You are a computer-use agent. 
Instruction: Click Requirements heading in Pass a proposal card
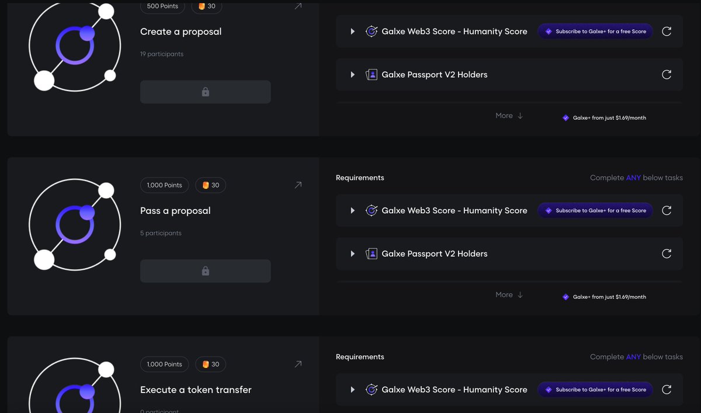(360, 178)
